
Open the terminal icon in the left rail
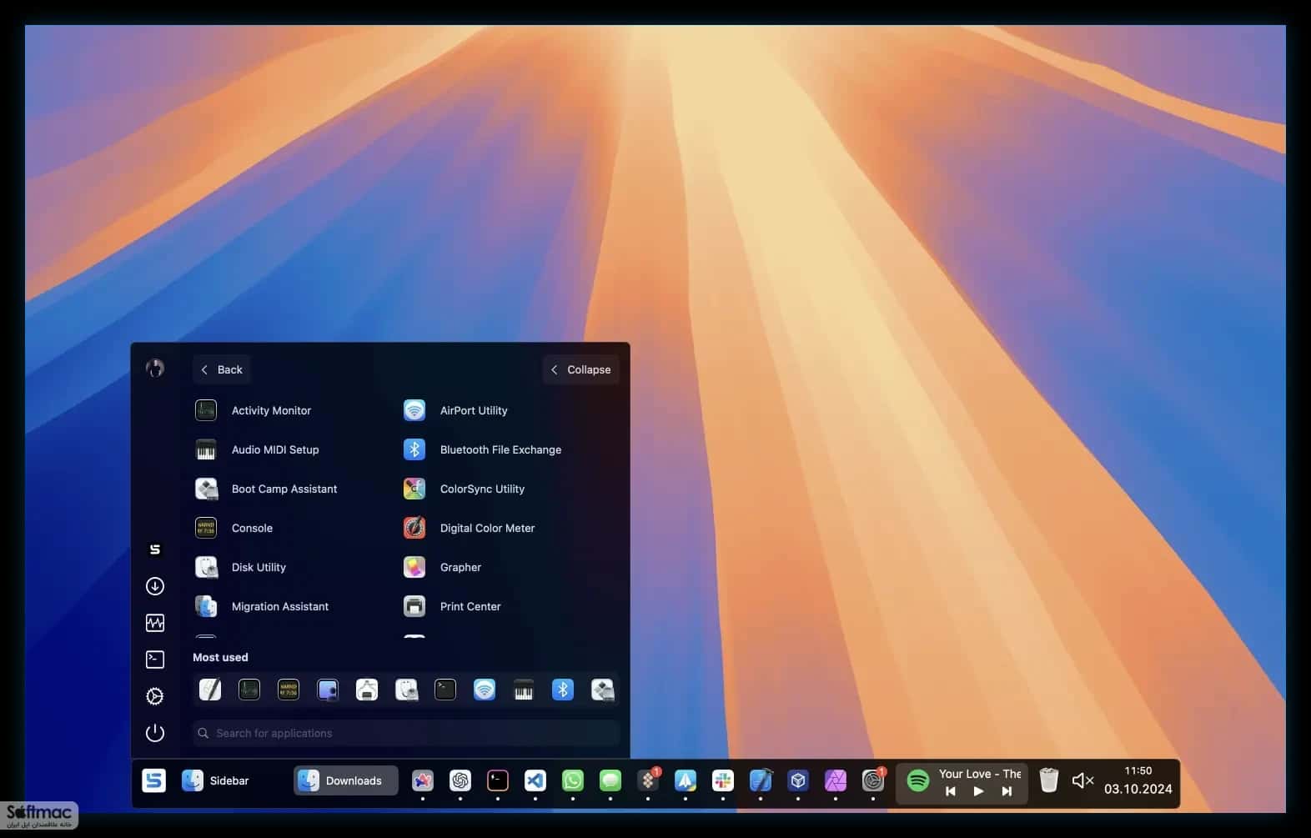155,660
